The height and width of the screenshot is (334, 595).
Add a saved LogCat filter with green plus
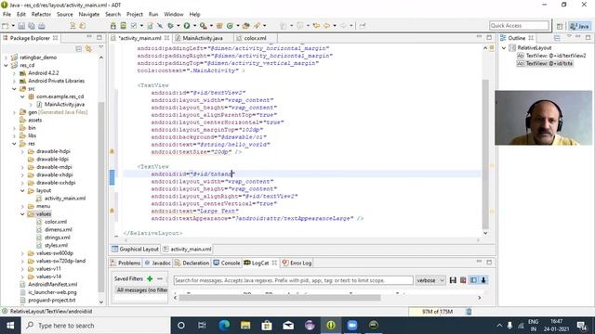click(150, 278)
